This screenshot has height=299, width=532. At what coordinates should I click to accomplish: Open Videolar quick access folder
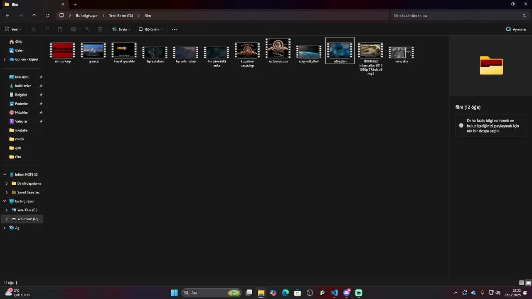pyautogui.click(x=21, y=121)
